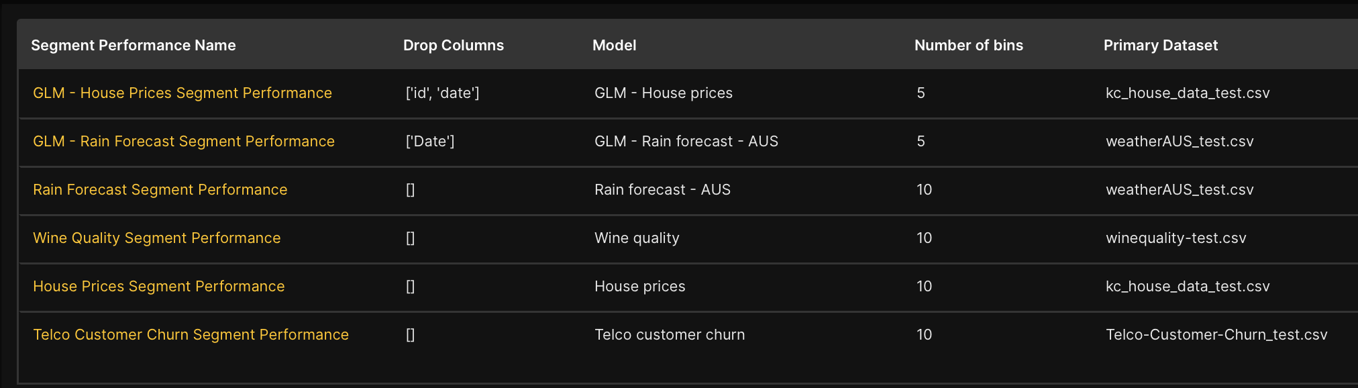Image resolution: width=1358 pixels, height=388 pixels.
Task: Select the Telco customer churn model cell
Action: [669, 334]
